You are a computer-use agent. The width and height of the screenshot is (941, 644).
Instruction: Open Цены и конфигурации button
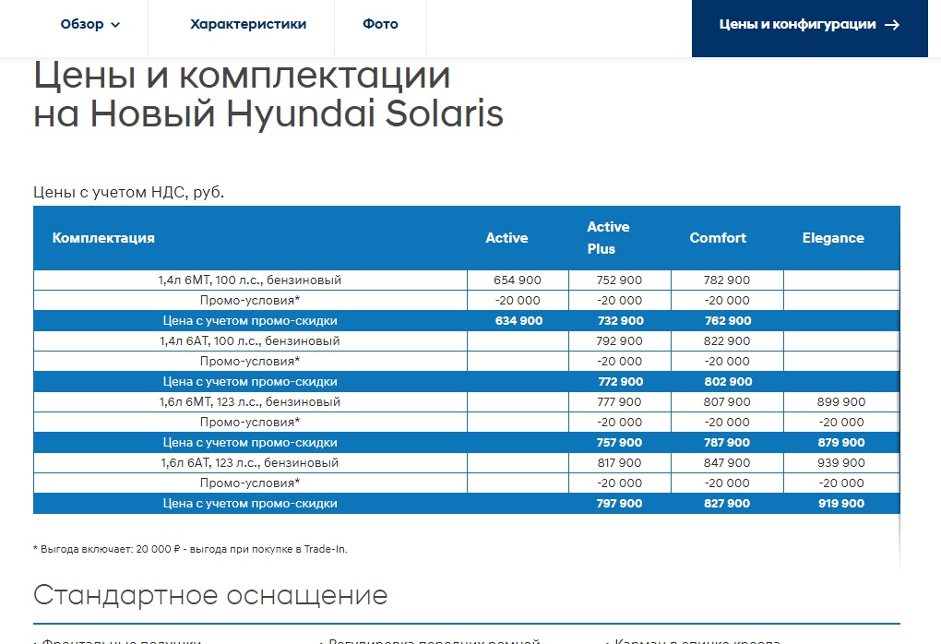[810, 29]
